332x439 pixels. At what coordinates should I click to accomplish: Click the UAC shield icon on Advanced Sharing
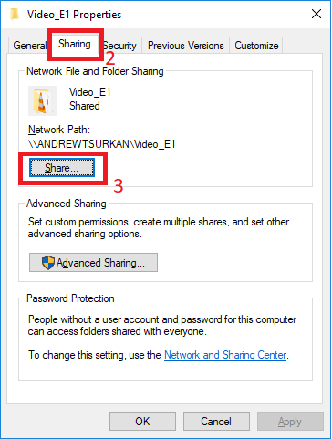pyautogui.click(x=48, y=262)
